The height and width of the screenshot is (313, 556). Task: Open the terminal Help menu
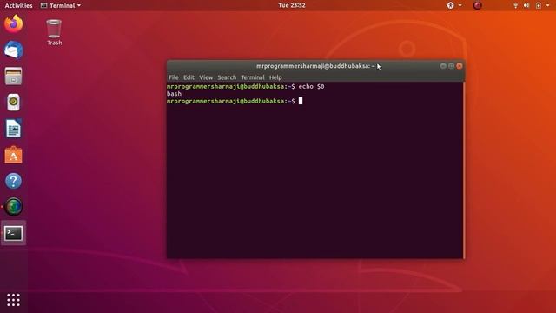tap(275, 77)
